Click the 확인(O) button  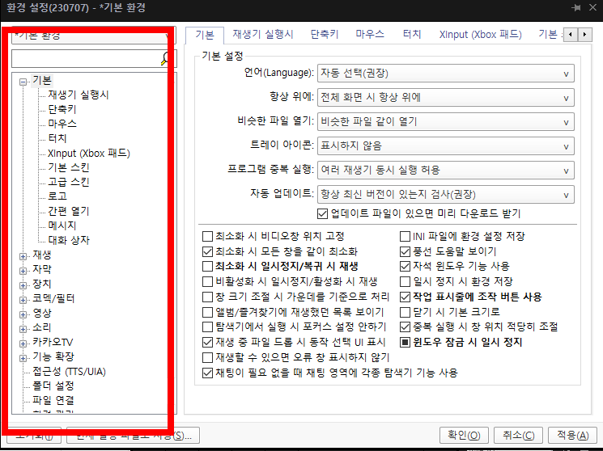pos(464,436)
